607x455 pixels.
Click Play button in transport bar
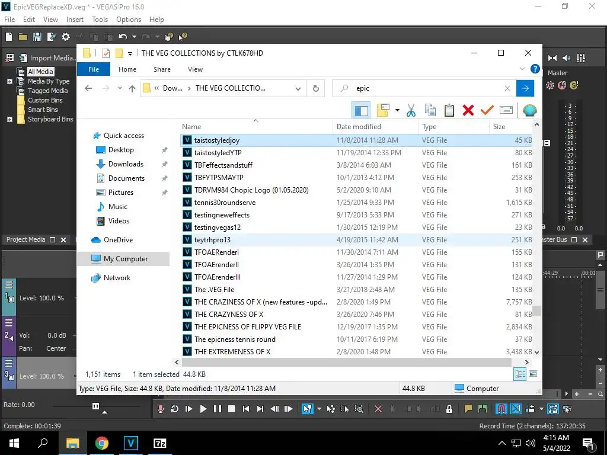point(203,409)
